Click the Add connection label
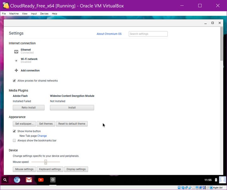Viewport: 227px width, 190px height. (30, 70)
